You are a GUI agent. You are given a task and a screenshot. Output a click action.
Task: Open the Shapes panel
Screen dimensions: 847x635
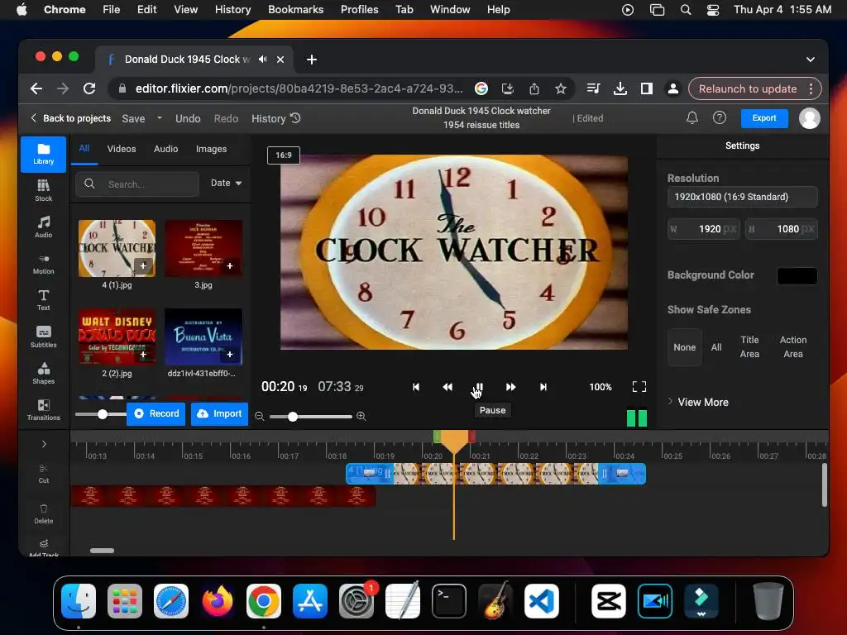[x=43, y=374]
